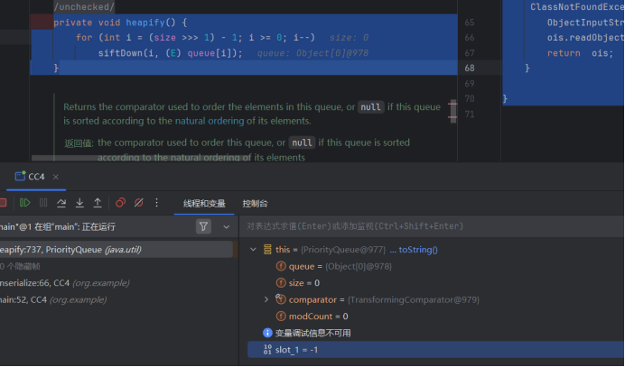Click the Step Out arrow icon
Screen dimensions: 625x367
click(x=98, y=203)
